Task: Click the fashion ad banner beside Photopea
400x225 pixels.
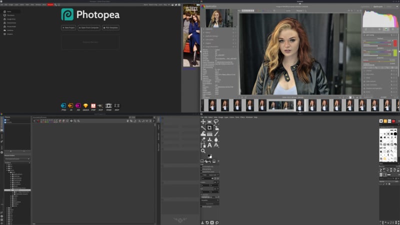Action: (x=191, y=35)
